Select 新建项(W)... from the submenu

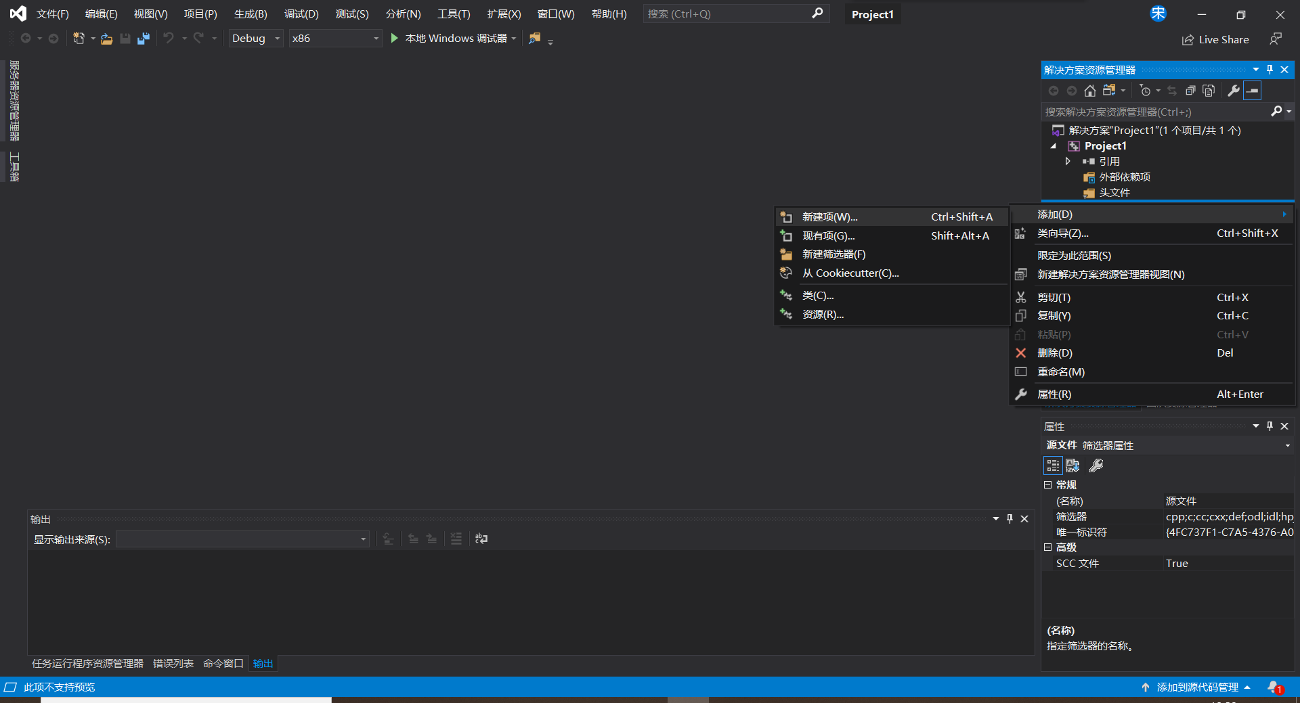829,217
